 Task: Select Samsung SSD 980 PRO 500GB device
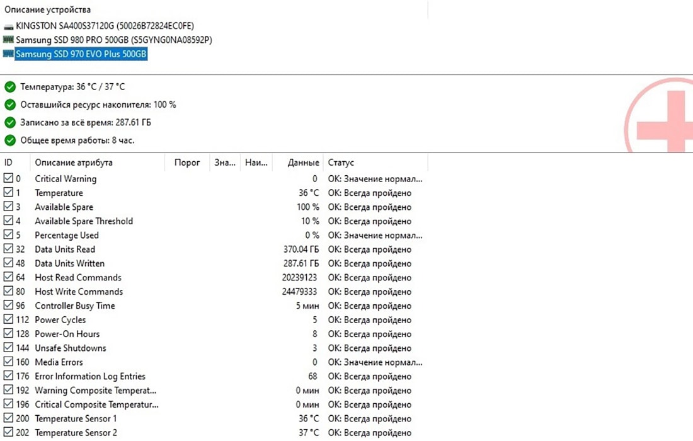pos(114,40)
